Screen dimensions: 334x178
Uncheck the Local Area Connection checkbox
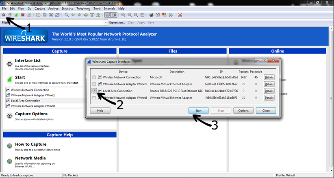click(94, 91)
